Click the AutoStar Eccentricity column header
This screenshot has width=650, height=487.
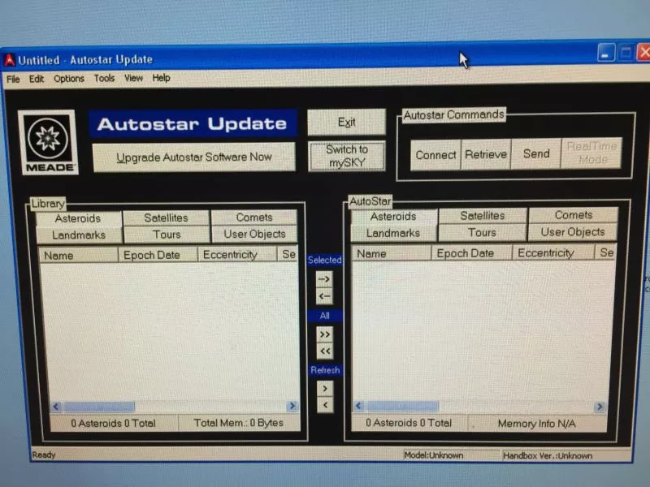click(553, 252)
